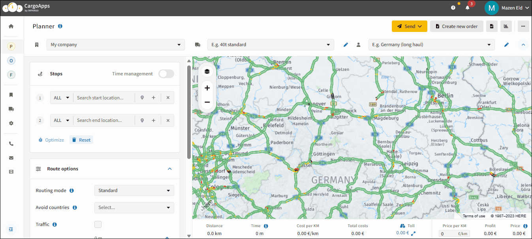Open the Avoid countries Select dropdown
Viewport: 532px width, 239px height.
[134, 207]
